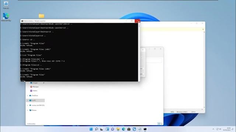Select Ce PC in Explorer sidebar
This screenshot has width=236, height=132.
pos(35,100)
